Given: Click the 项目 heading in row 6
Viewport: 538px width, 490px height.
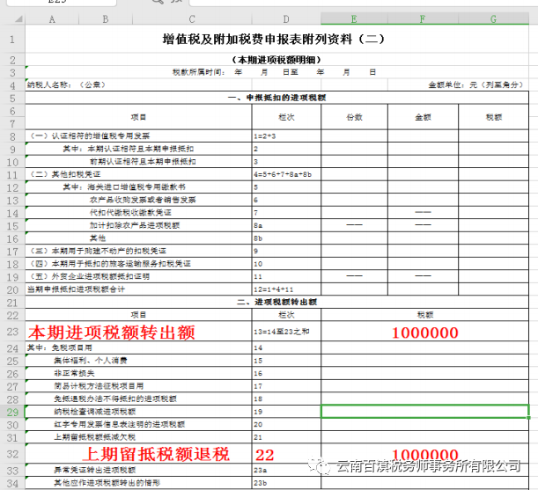Looking at the screenshot, I should pos(138,117).
